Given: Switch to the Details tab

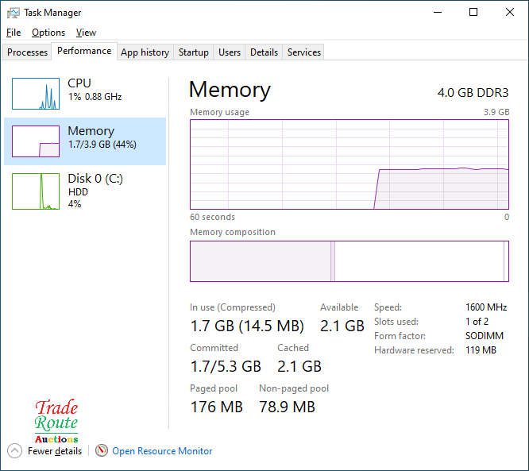Looking at the screenshot, I should point(264,52).
